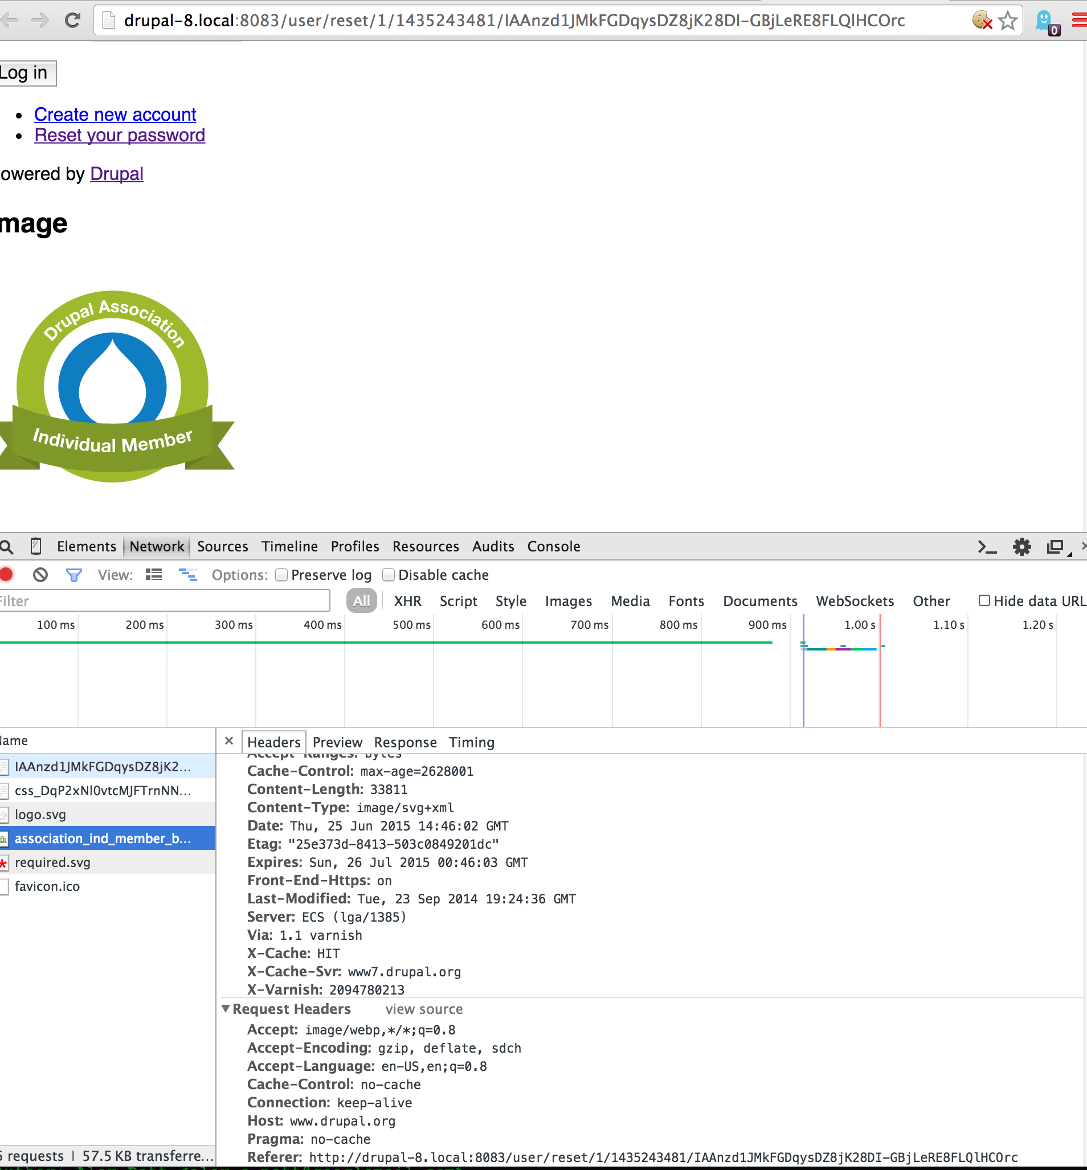Open the console drawer terminal icon
Screen dimensions: 1087x1170
[988, 546]
